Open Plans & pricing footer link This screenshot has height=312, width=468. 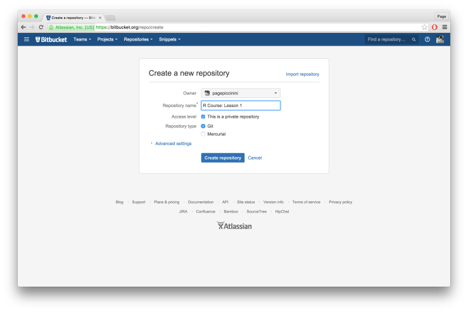click(x=167, y=202)
